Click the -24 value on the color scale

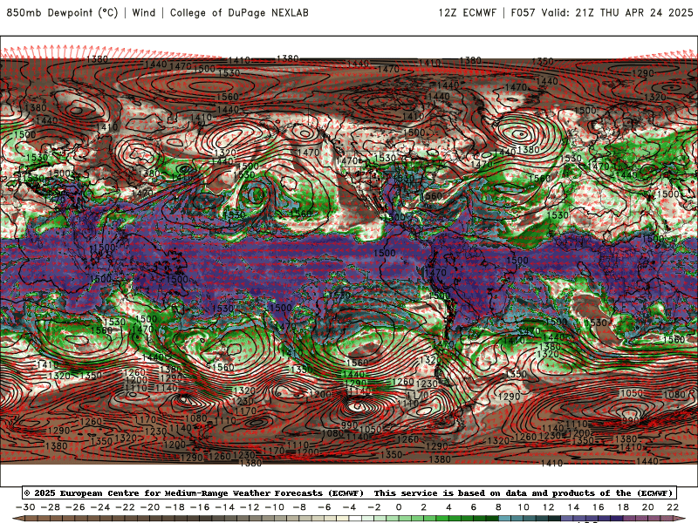(x=100, y=507)
